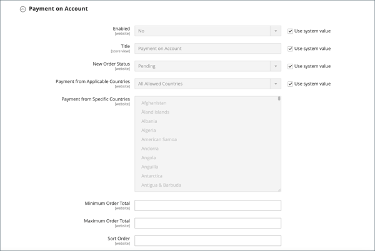
Task: Select Albania in the countries list
Action: (149, 121)
